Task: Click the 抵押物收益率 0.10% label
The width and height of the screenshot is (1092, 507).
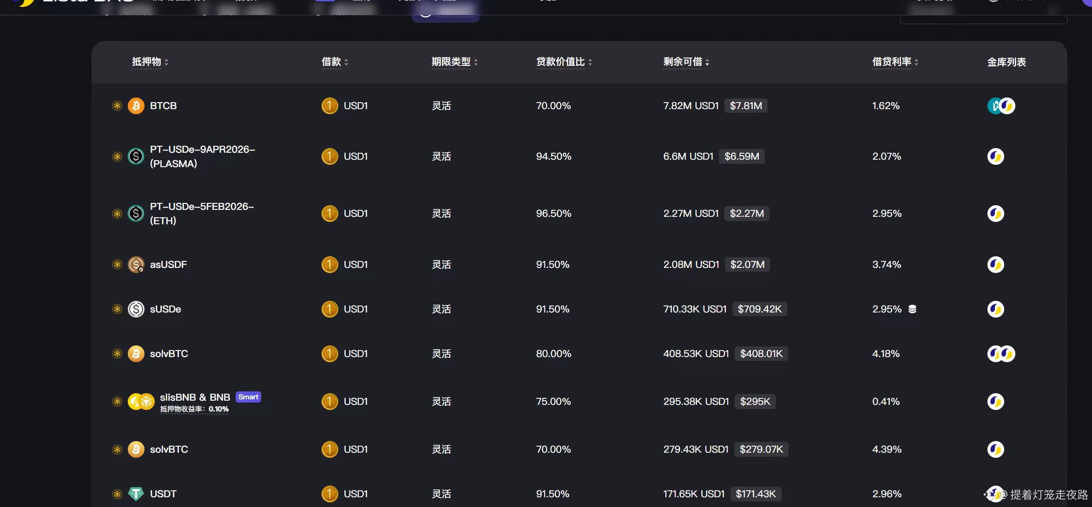Action: coord(194,409)
